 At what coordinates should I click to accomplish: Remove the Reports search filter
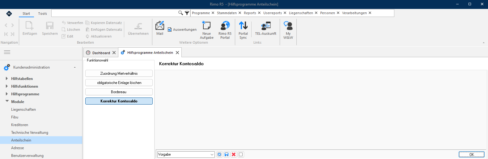pos(259,13)
